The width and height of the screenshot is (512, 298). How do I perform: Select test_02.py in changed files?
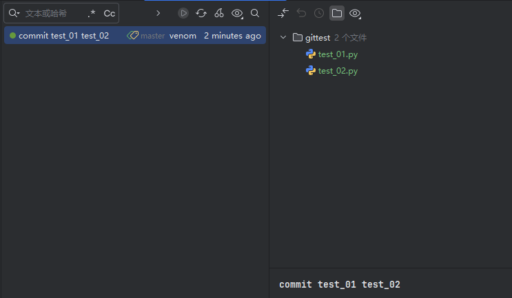[338, 71]
